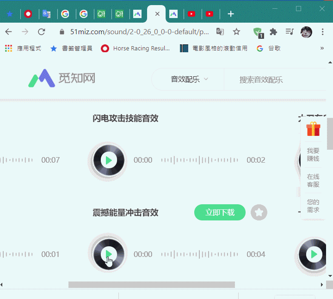Click the address bar URL

pos(140,32)
